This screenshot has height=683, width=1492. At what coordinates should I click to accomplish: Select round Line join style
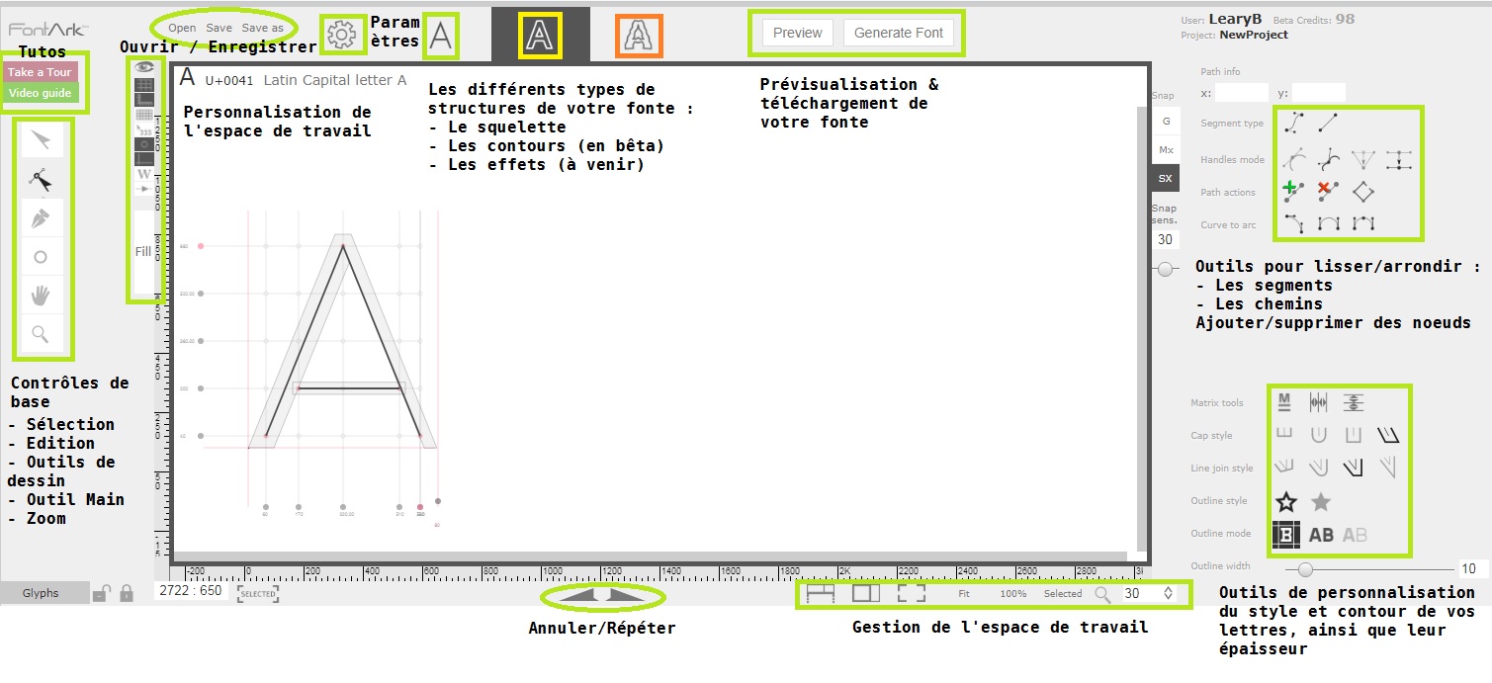1319,467
